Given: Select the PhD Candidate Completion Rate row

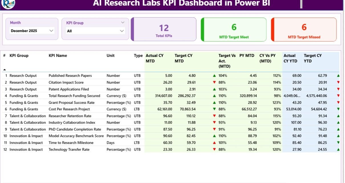Looking at the screenshot, I should point(75,129).
